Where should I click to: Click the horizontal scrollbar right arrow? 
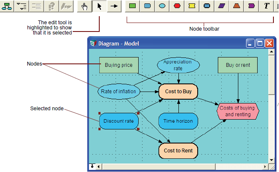click(x=265, y=166)
